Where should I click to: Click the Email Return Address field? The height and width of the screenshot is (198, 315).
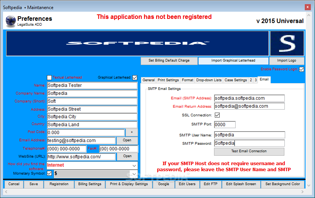(x=250, y=106)
